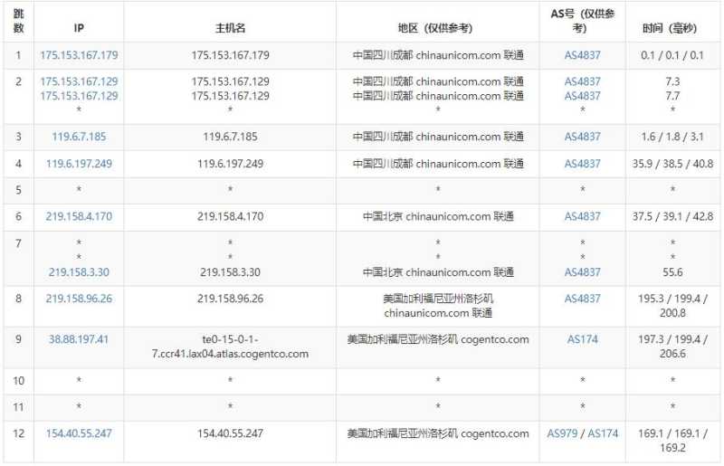
Task: Select the time value 37.5 / 39.1 / 42.8
Action: [672, 216]
